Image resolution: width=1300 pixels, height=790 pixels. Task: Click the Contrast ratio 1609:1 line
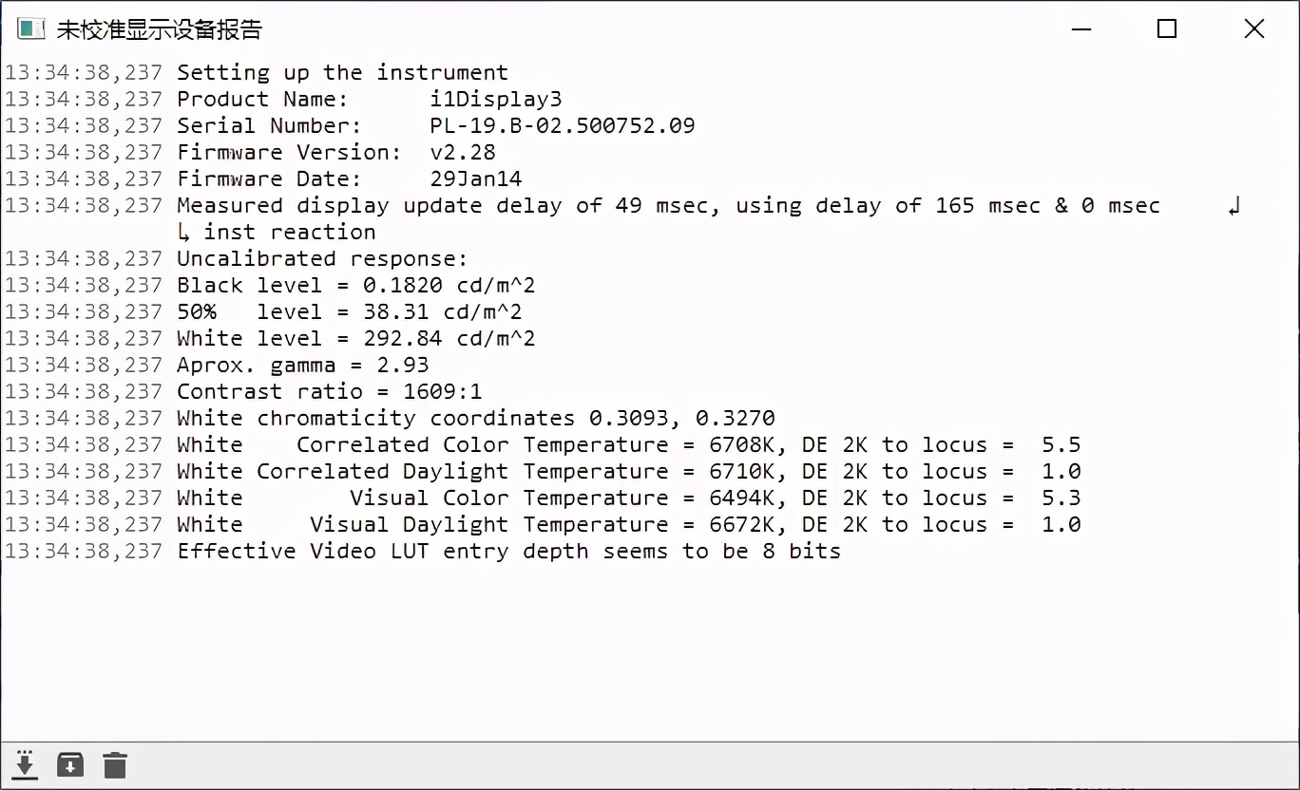click(x=328, y=391)
